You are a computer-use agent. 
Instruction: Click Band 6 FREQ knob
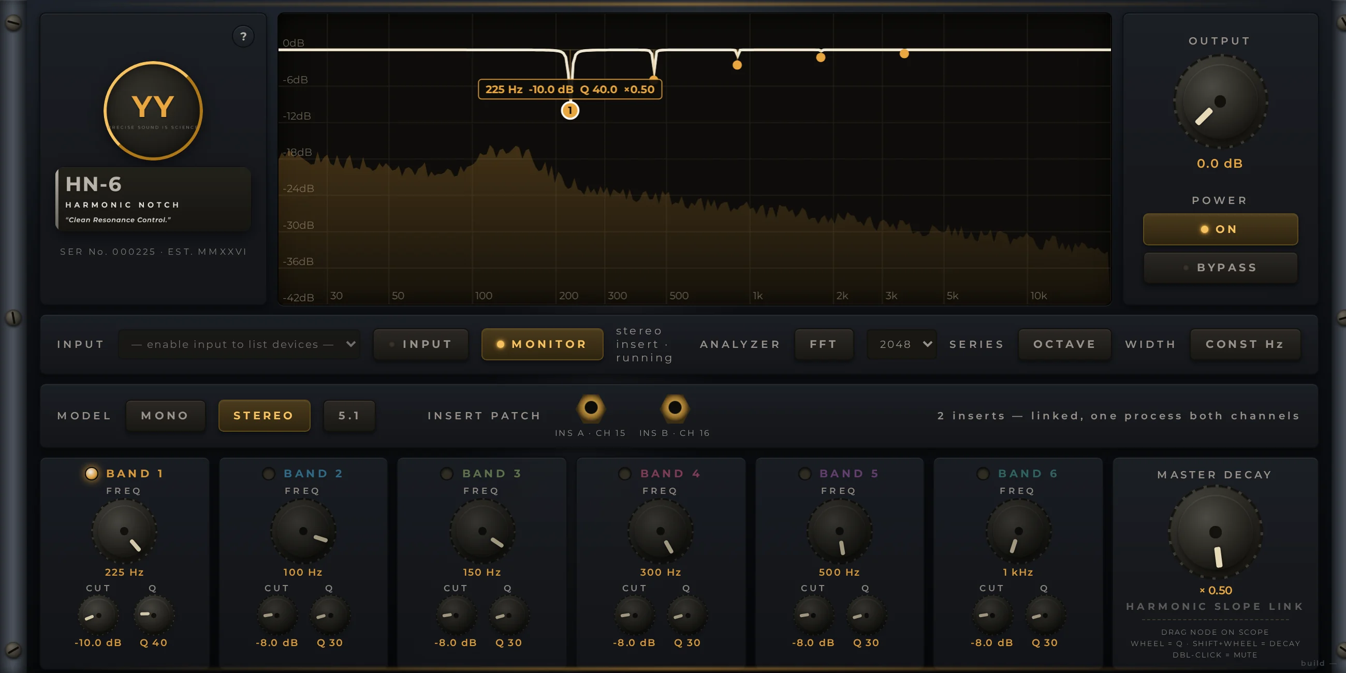1018,531
